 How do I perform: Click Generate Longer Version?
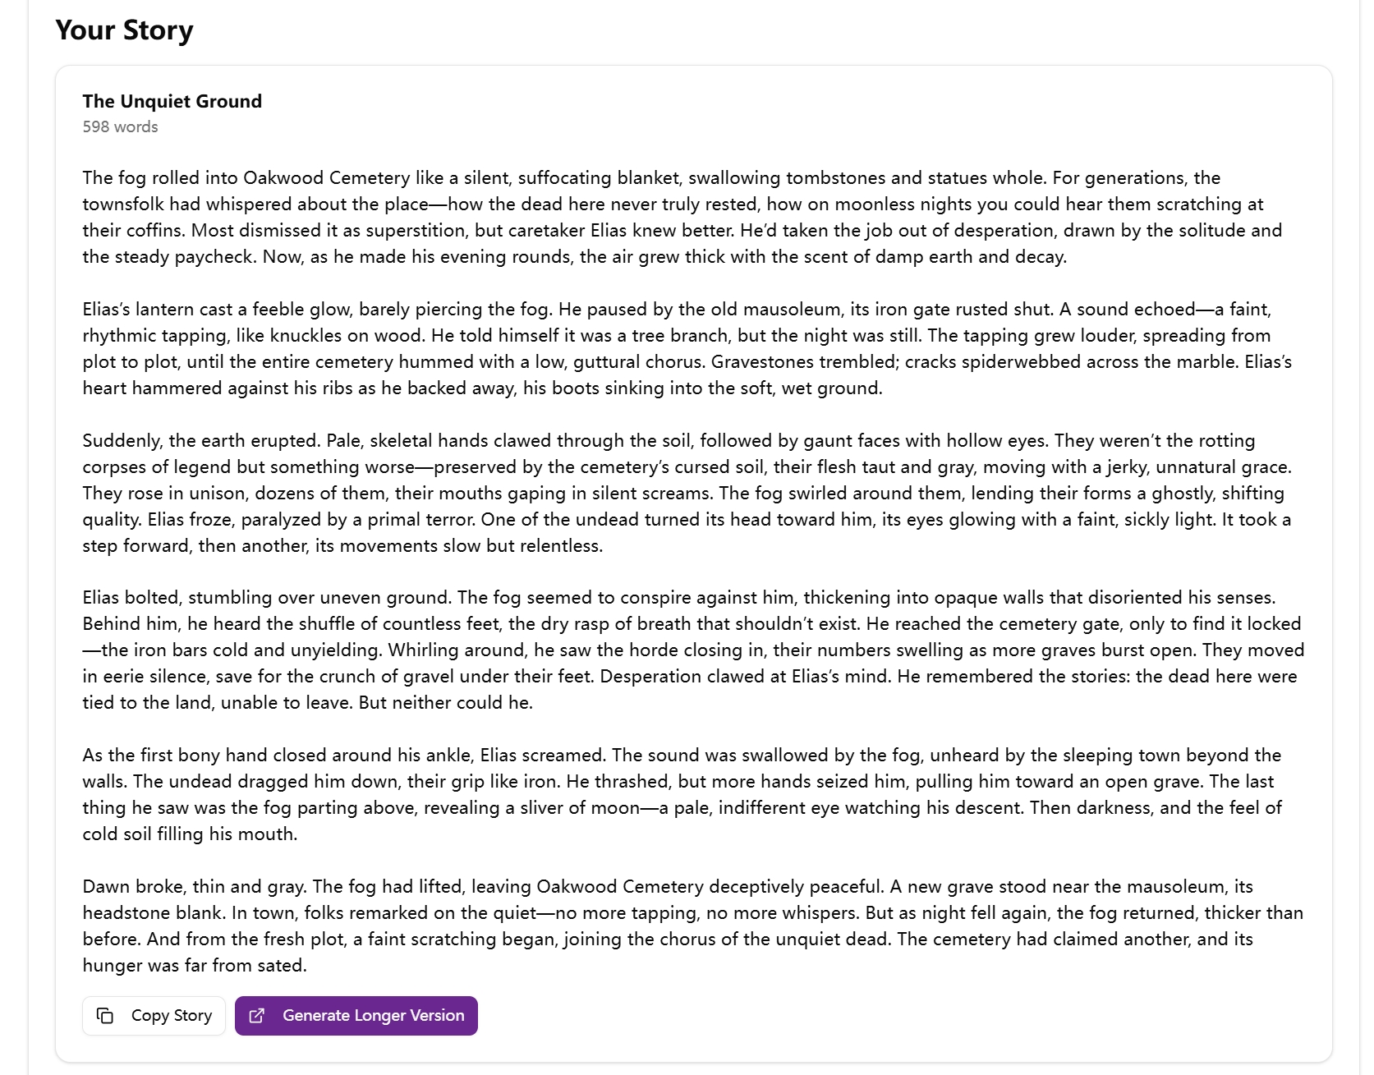(356, 1015)
